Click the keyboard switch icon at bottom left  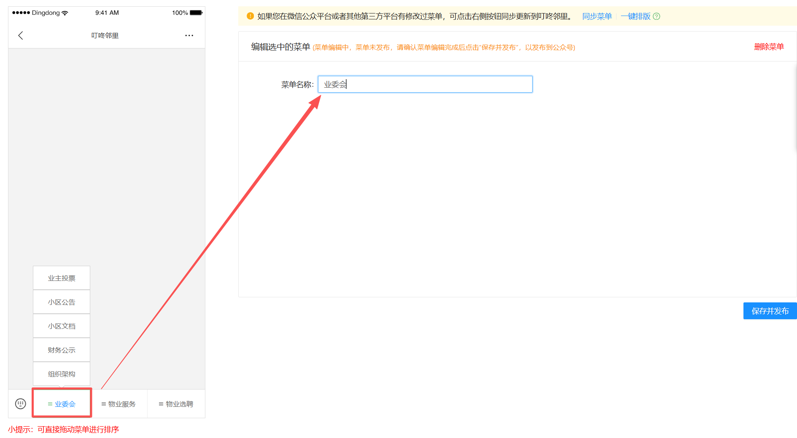coord(20,404)
